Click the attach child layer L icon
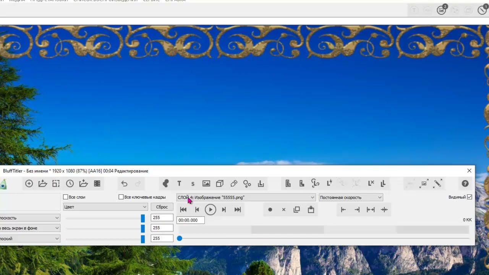Viewport: 489px width, 275px height. 261,184
